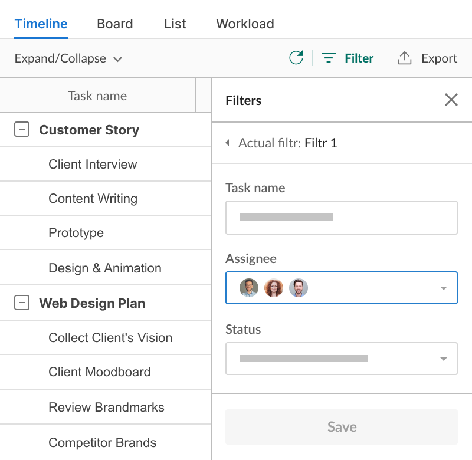Click the Export upload icon
Screen dimensions: 472x460
click(404, 58)
